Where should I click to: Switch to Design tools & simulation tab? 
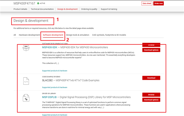pos(78,35)
